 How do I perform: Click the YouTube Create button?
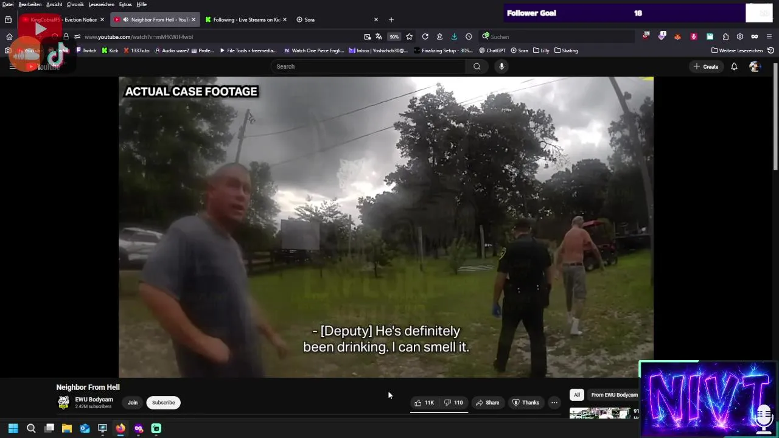click(x=706, y=66)
